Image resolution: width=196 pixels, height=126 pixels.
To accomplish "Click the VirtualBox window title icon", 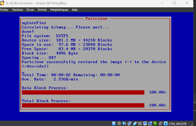I will pyautogui.click(x=2, y=3).
